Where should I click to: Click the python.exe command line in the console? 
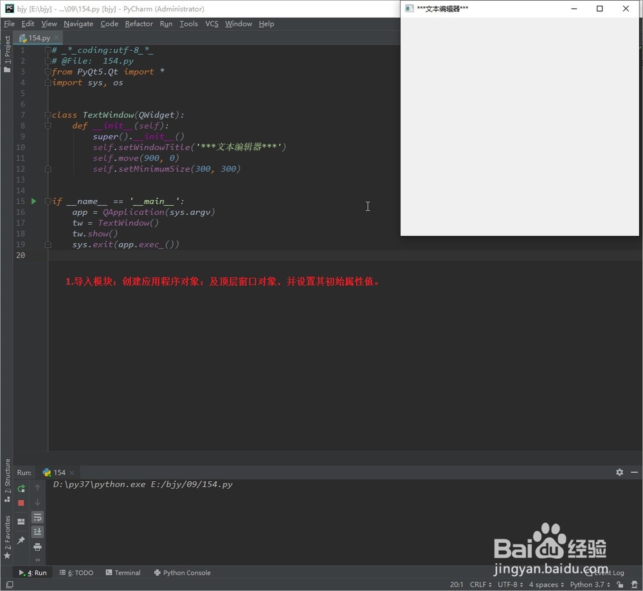[143, 484]
